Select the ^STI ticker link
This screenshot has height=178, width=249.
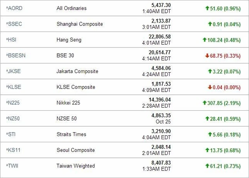[11, 134]
